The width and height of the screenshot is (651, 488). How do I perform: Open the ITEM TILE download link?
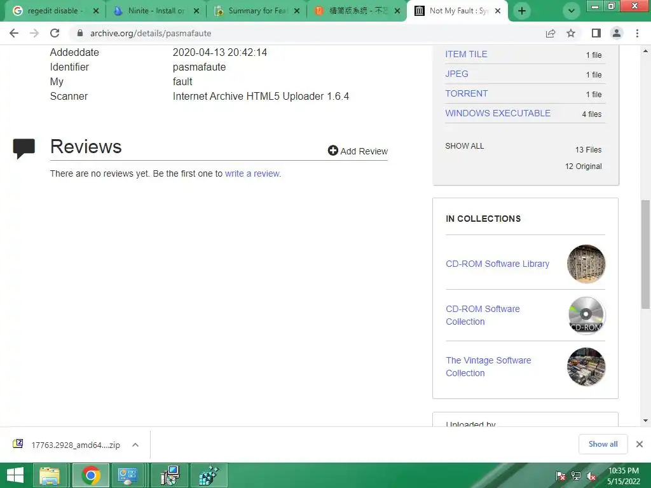[466, 54]
